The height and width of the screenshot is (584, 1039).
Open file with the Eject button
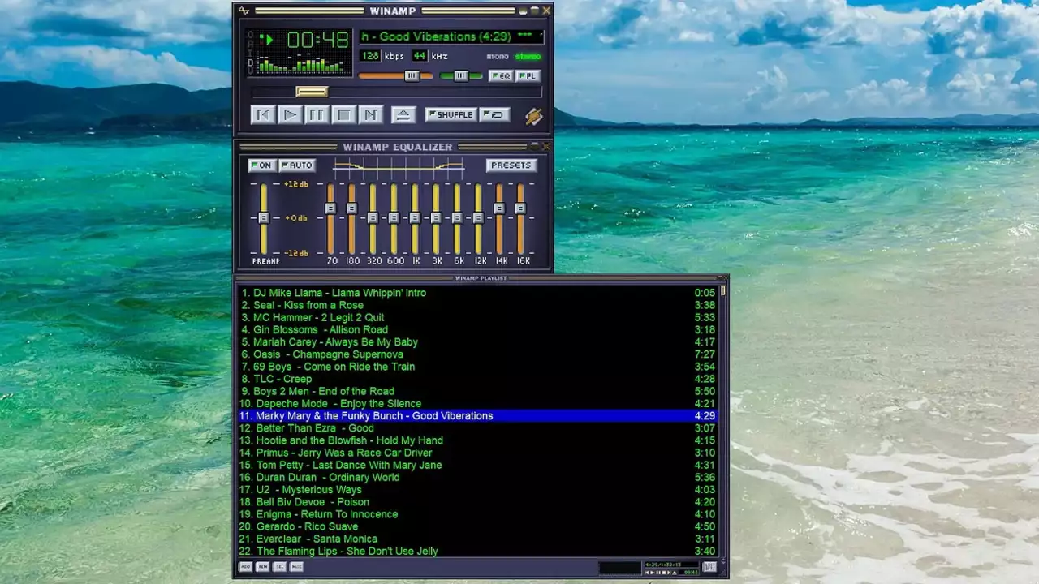(x=403, y=115)
